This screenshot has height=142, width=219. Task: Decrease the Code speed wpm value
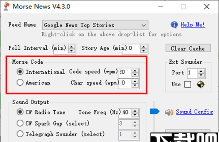135,75
